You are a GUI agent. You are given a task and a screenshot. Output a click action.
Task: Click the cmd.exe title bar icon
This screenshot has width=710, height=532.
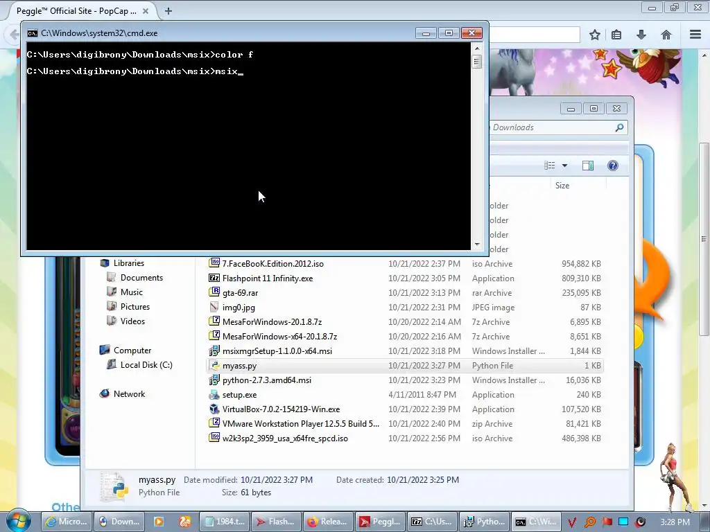point(33,33)
